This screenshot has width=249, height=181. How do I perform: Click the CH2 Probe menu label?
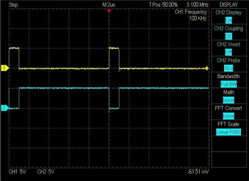point(228,60)
